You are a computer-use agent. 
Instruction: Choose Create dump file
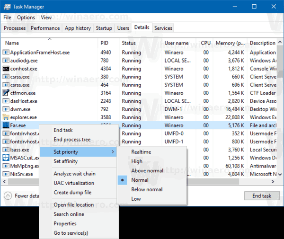pyautogui.click(x=79, y=193)
